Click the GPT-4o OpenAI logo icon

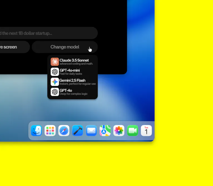coord(55,92)
